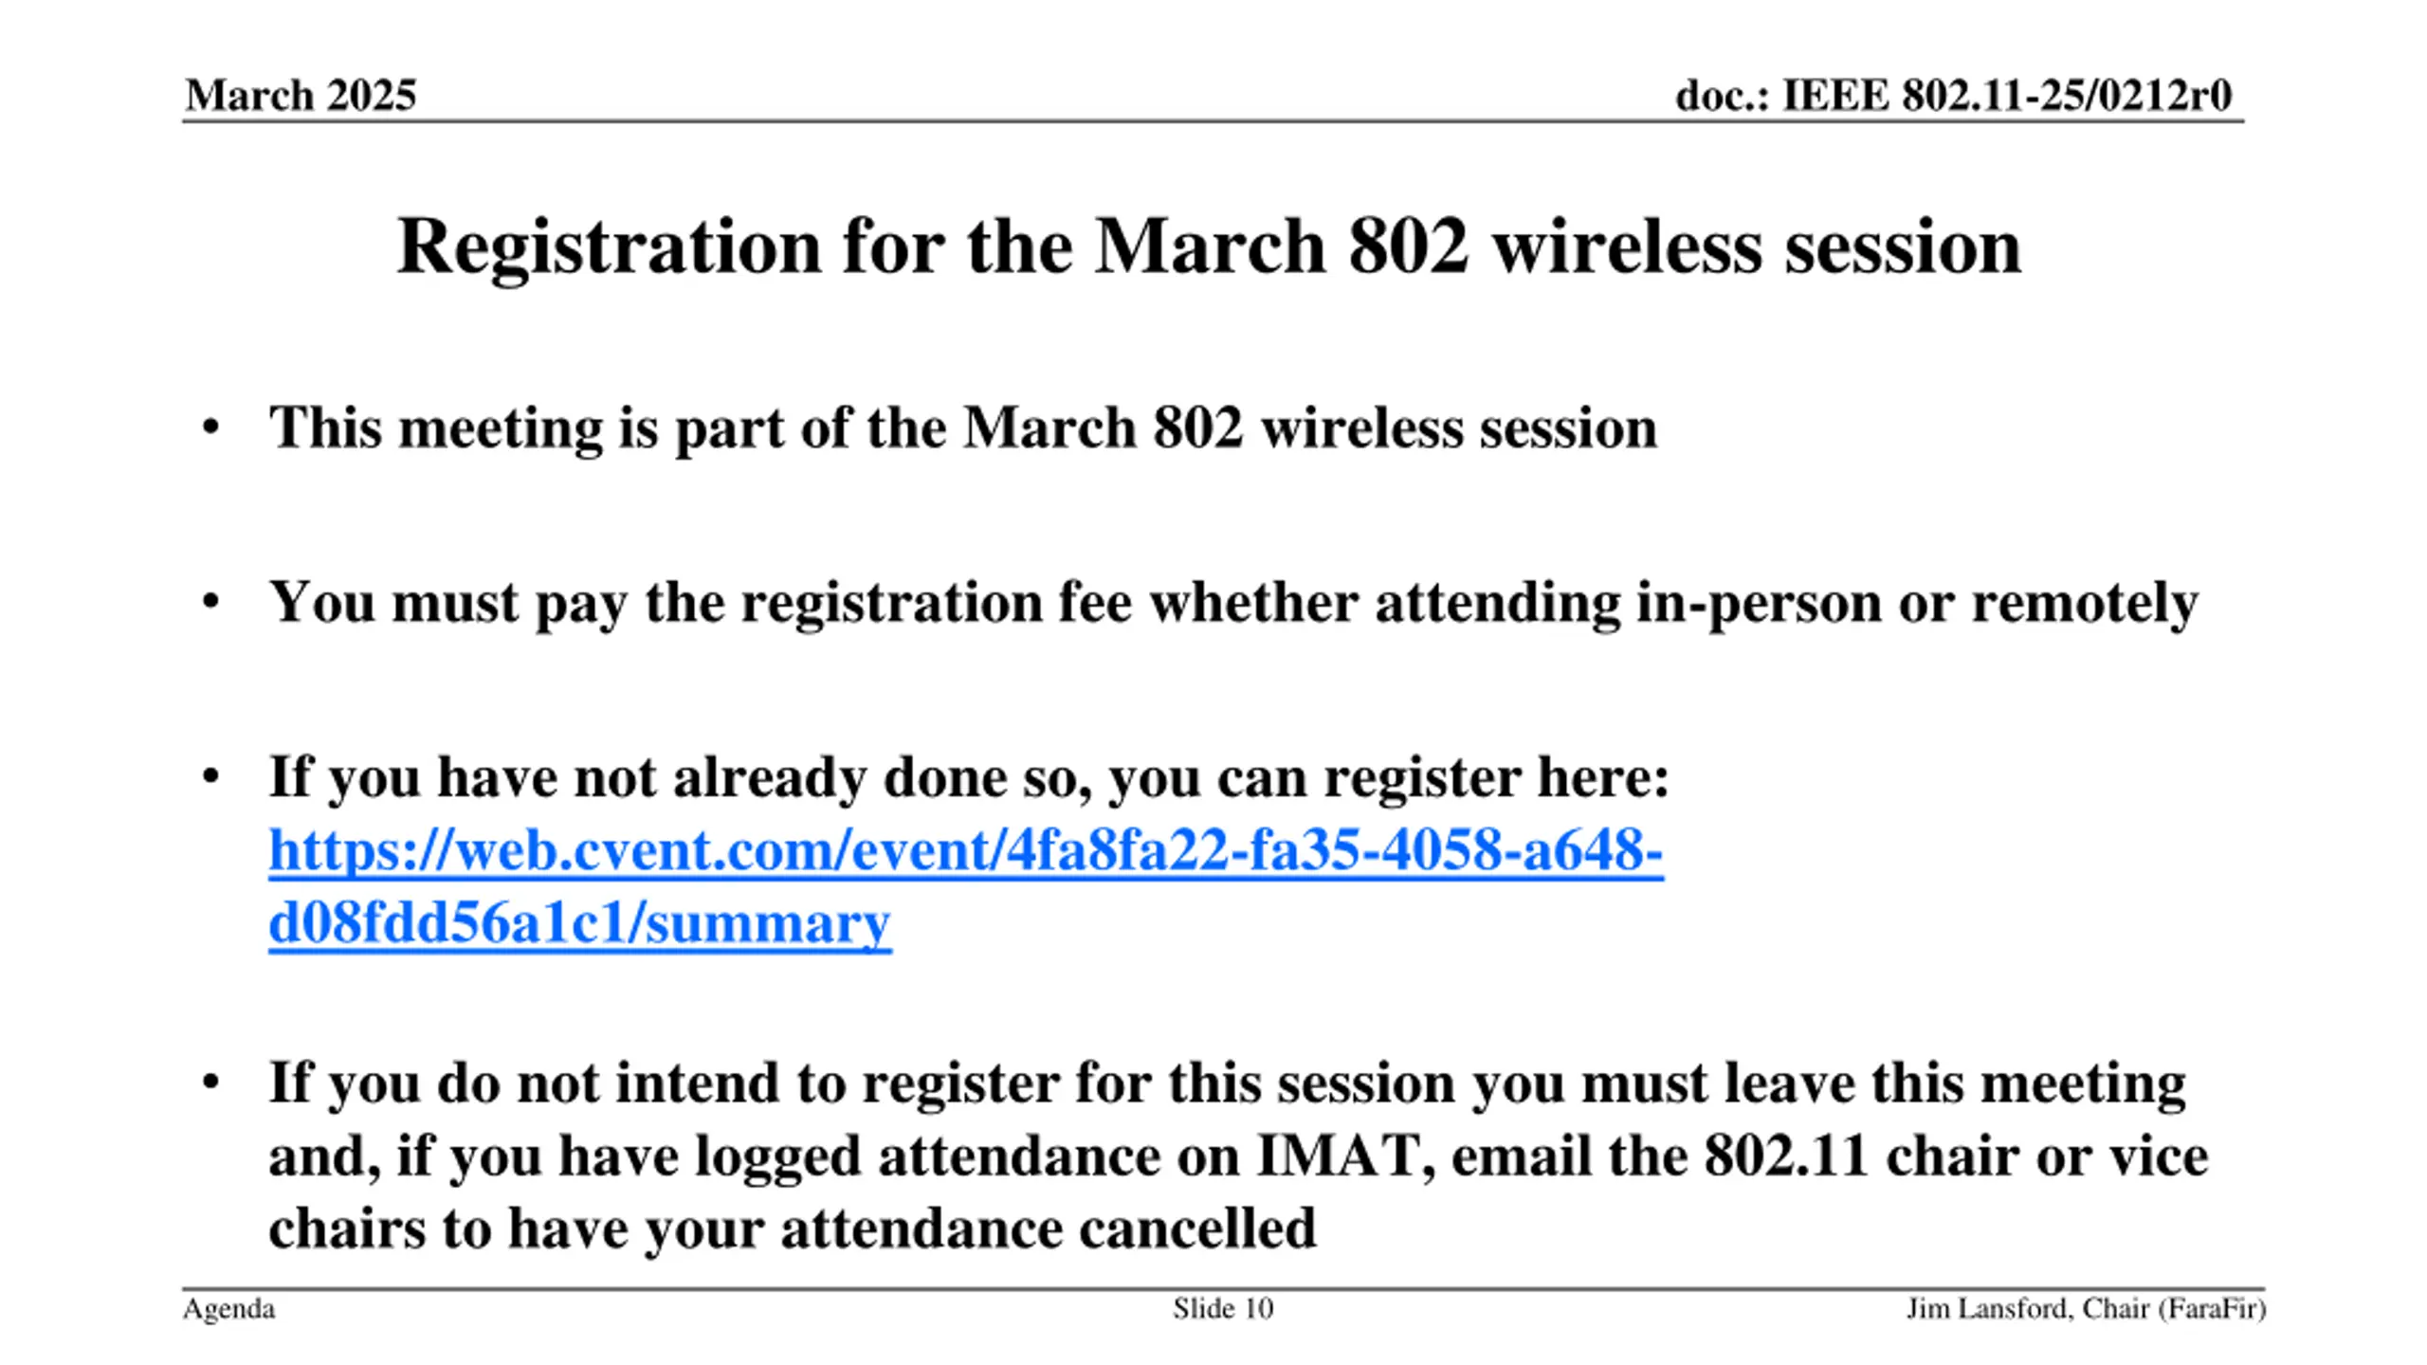
Task: Click the "March 2025" header date
Action: click(301, 95)
